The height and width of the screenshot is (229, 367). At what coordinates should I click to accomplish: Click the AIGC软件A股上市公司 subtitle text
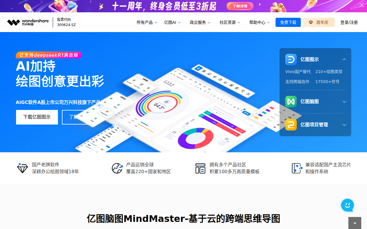[x=58, y=102]
